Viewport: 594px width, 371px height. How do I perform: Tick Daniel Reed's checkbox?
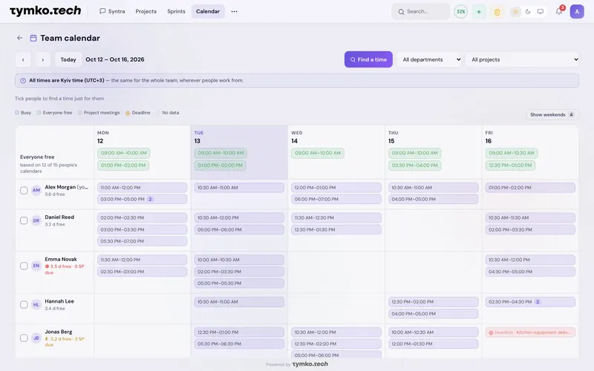pyautogui.click(x=24, y=220)
